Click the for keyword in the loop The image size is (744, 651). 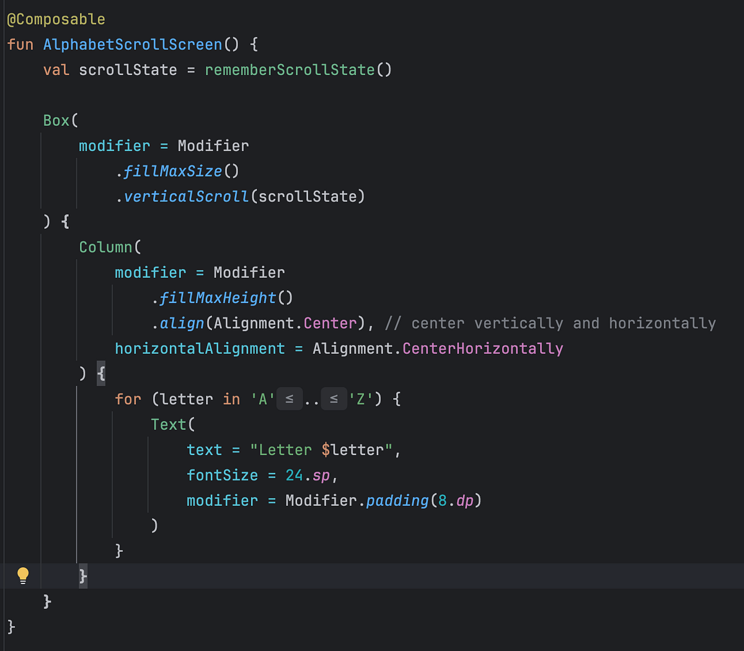(x=128, y=399)
